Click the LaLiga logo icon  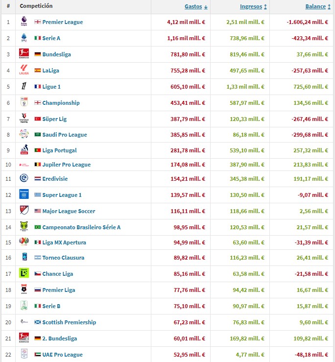pos(24,70)
